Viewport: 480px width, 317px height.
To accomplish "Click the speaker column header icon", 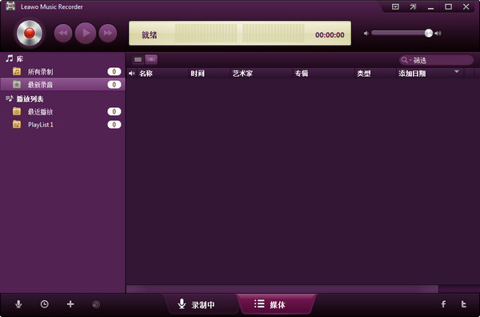I will 132,74.
